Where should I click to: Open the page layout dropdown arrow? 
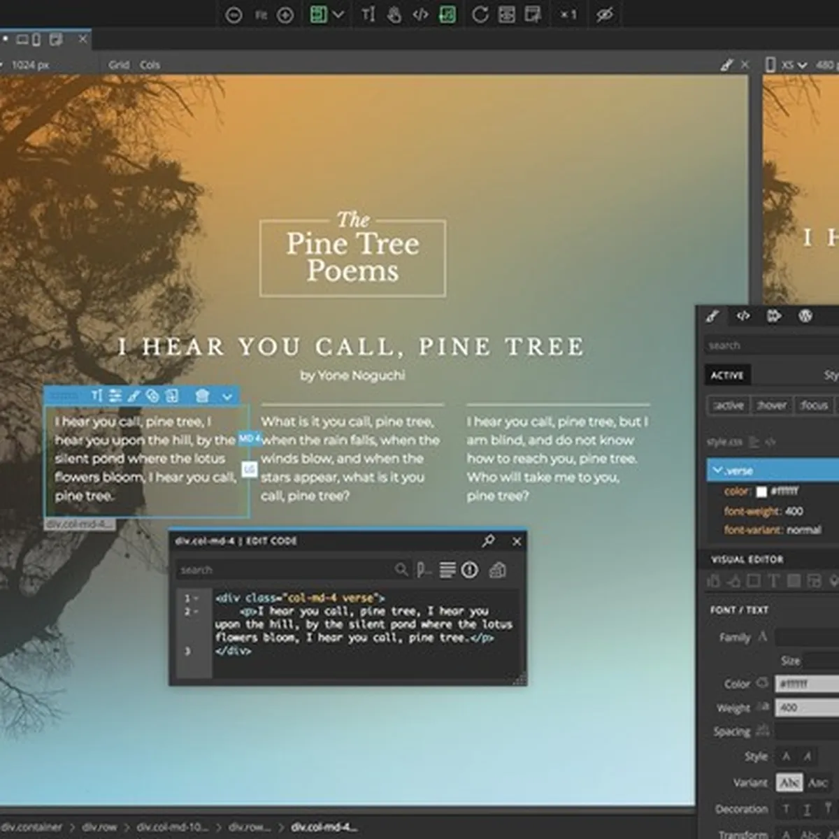coord(338,15)
